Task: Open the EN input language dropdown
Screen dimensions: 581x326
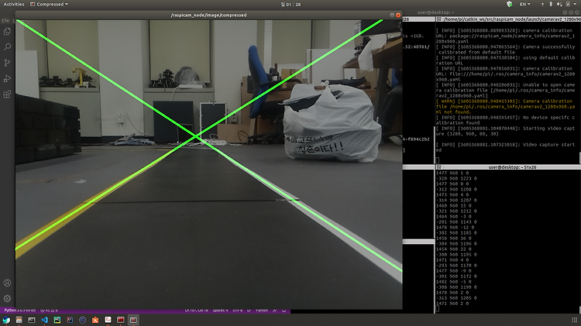Action: pyautogui.click(x=524, y=4)
